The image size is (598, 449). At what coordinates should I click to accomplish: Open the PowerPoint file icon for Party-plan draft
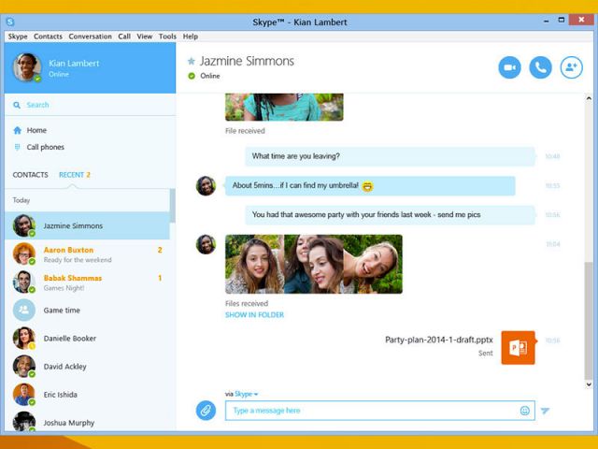[518, 347]
